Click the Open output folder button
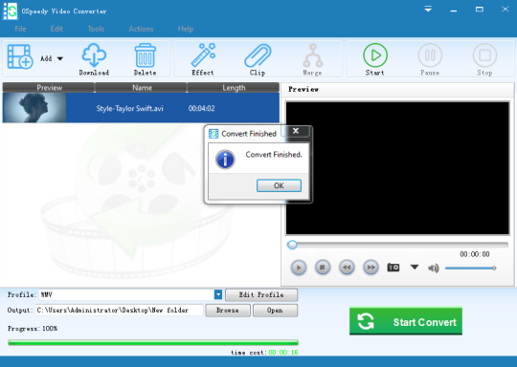Image resolution: width=517 pixels, height=367 pixels. (275, 310)
